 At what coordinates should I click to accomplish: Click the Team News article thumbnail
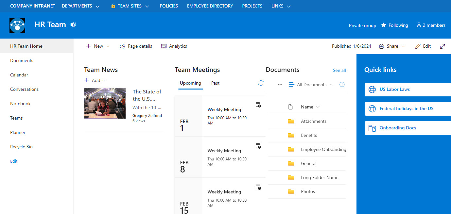coord(105,103)
